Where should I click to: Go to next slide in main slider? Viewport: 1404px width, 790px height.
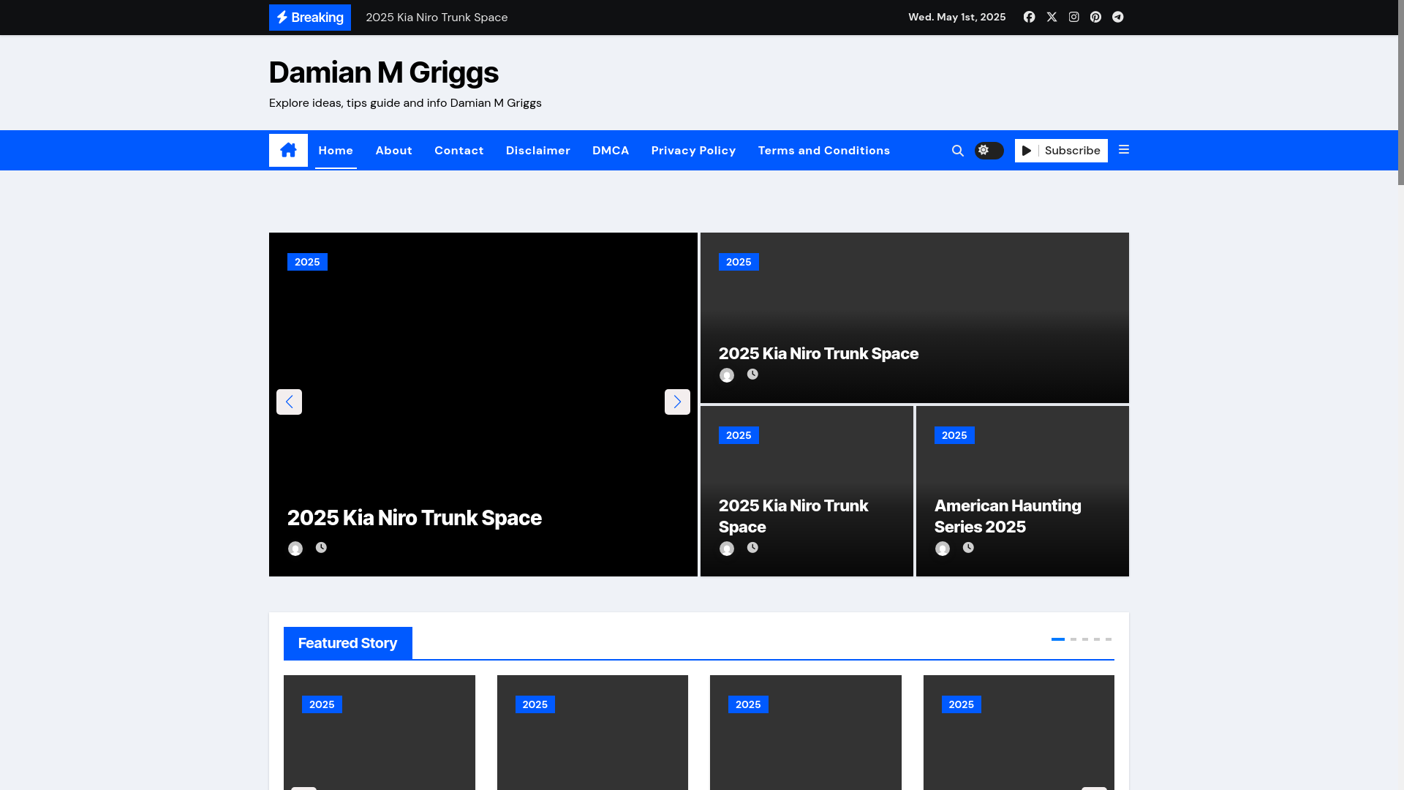[677, 402]
